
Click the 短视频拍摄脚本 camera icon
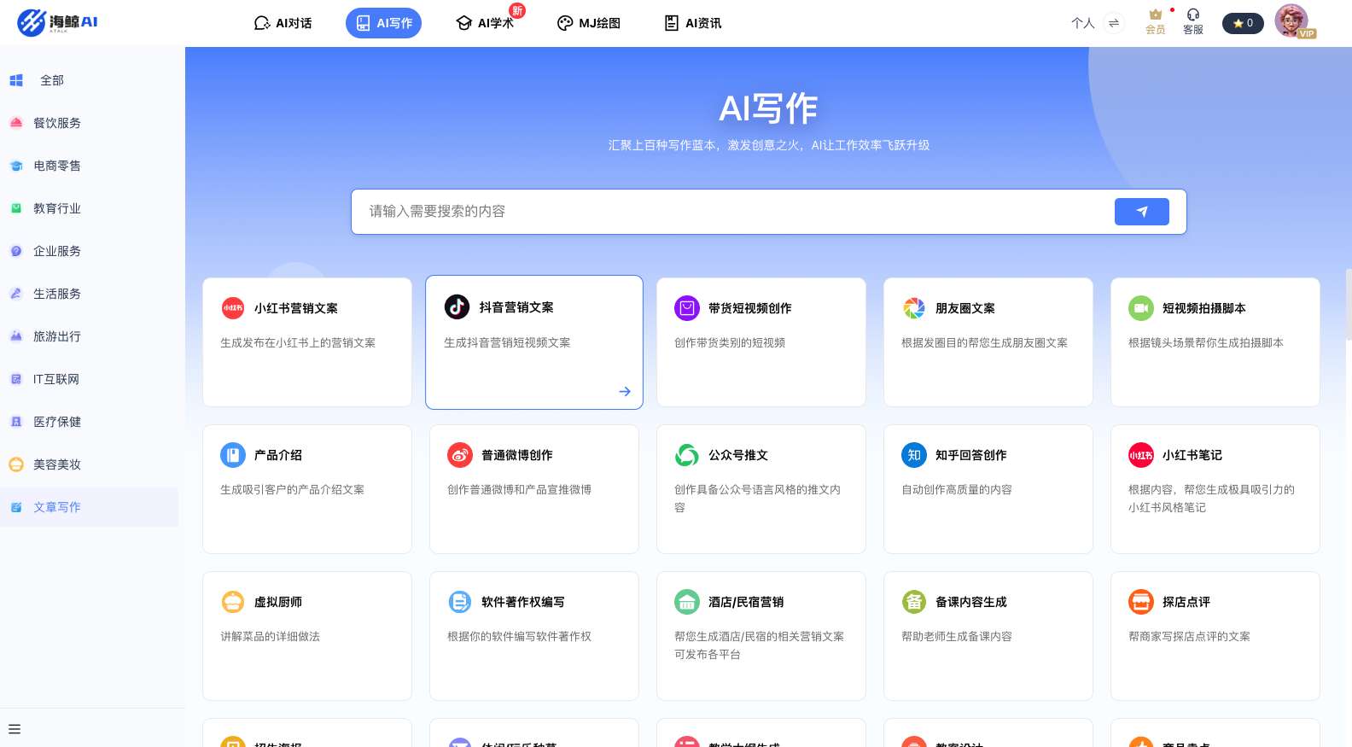click(1141, 308)
